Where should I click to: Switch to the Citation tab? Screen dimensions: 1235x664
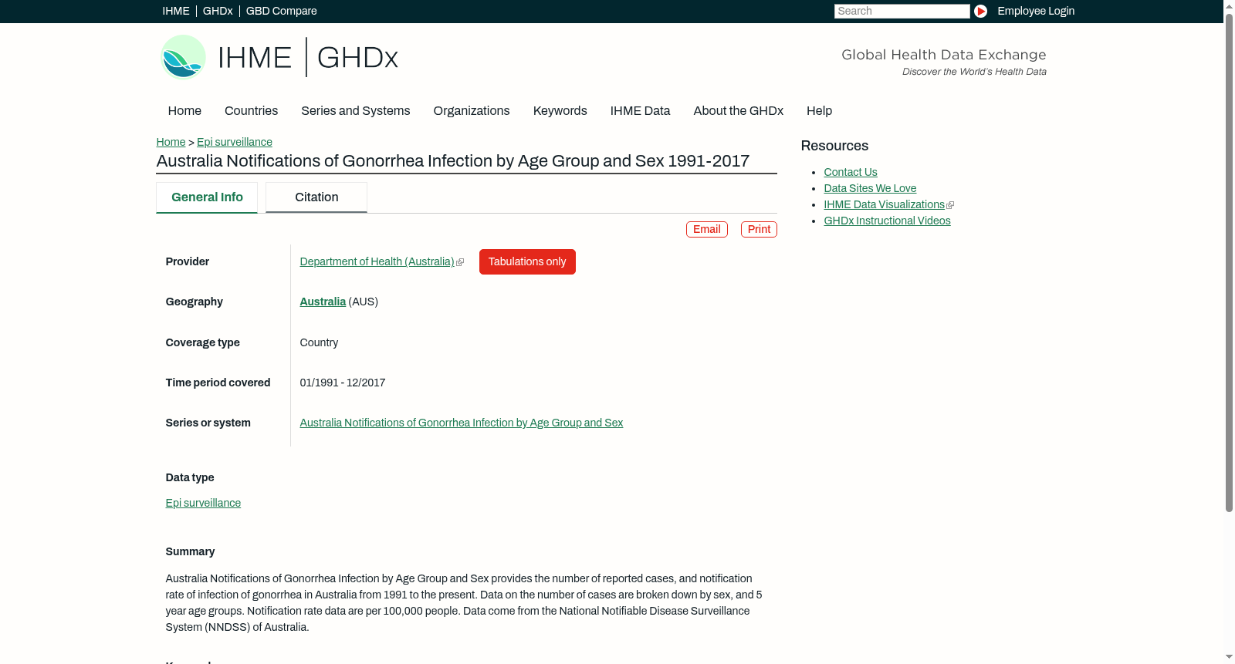point(316,197)
